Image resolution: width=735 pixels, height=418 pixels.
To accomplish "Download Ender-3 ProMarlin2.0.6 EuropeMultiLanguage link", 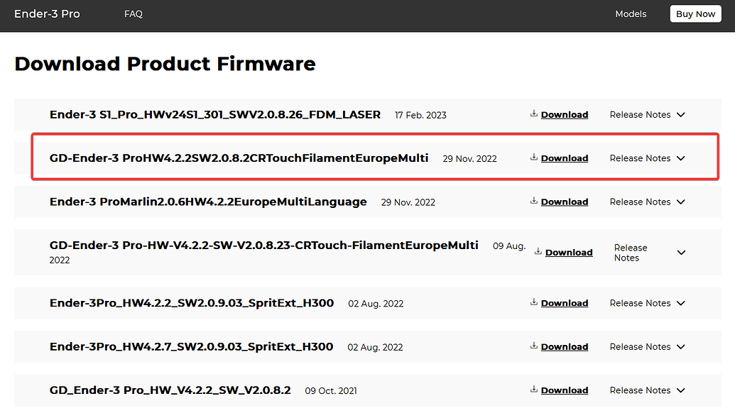I will tap(565, 202).
